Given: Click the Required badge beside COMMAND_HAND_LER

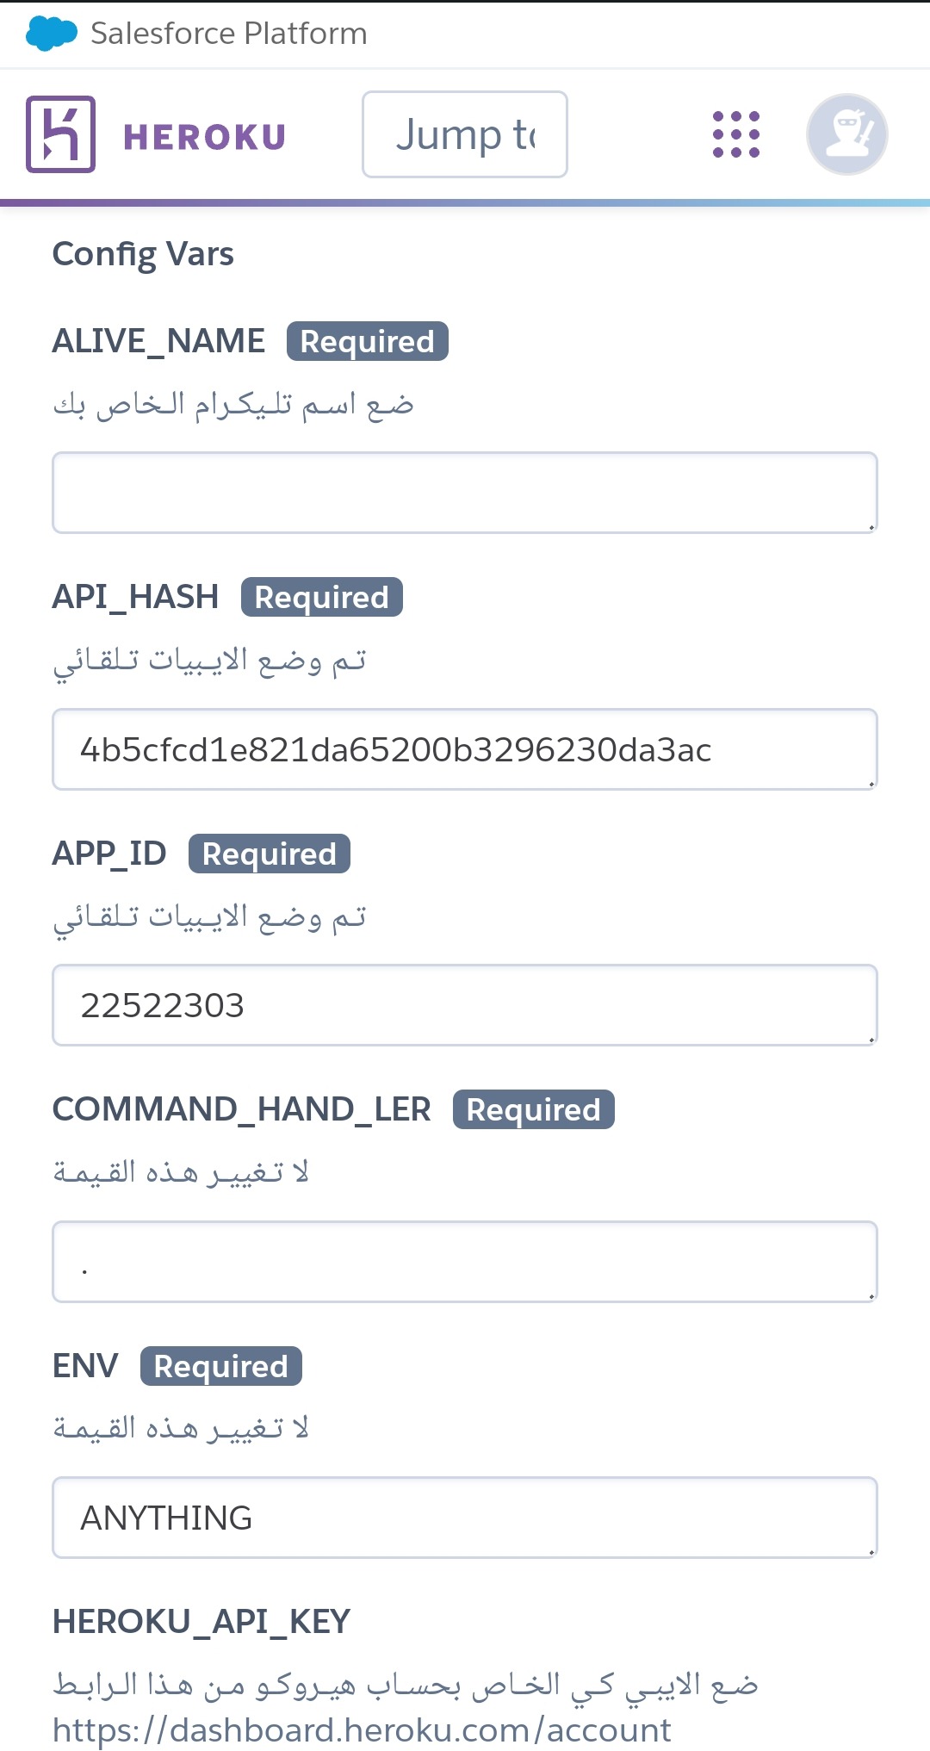Looking at the screenshot, I should tap(534, 1109).
